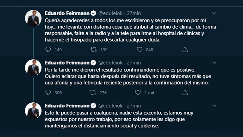Reply to the first tweet about disfonia
This screenshot has height=137, width=243.
coord(48,49)
